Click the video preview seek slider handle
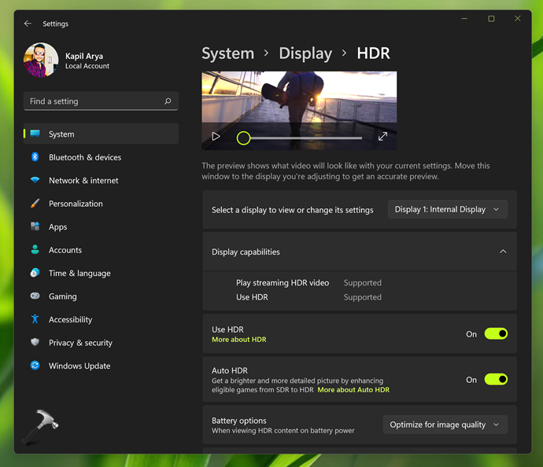 [244, 138]
